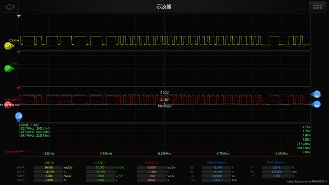Click Volt Measure delta Y field 2.180
The height and width of the screenshot is (185, 329).
(x=276, y=176)
